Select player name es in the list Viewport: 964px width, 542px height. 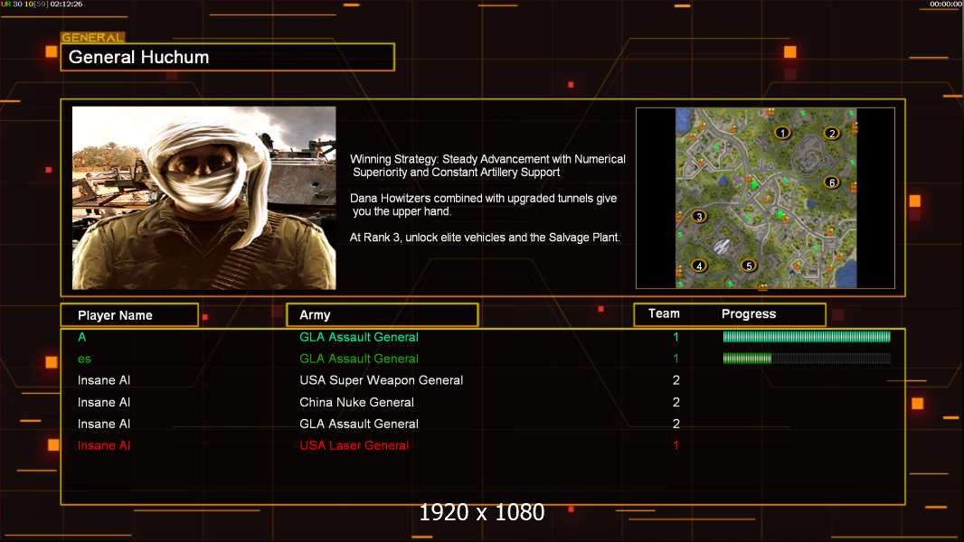click(x=84, y=360)
